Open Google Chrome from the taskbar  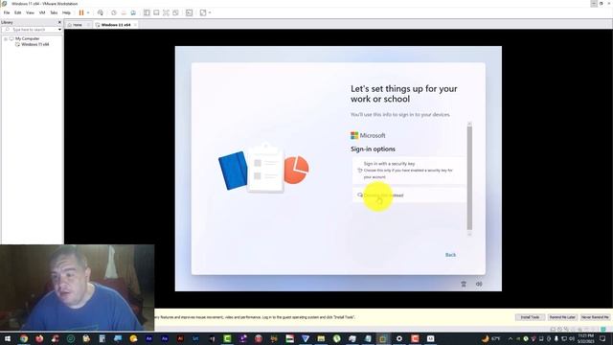coord(23,338)
